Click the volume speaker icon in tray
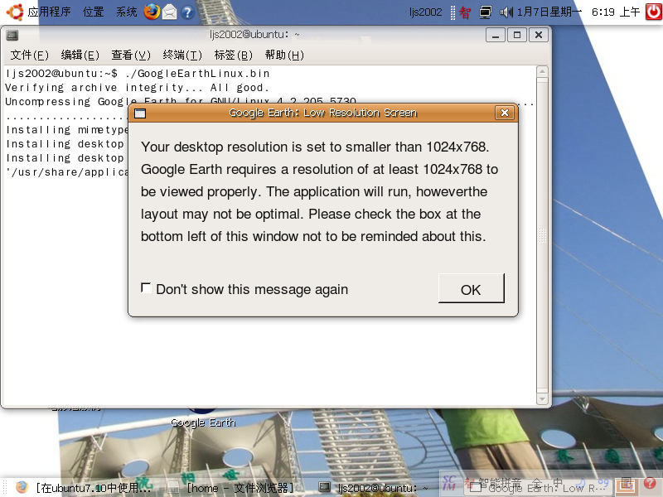Viewport: 663px width, 497px height. (x=505, y=11)
